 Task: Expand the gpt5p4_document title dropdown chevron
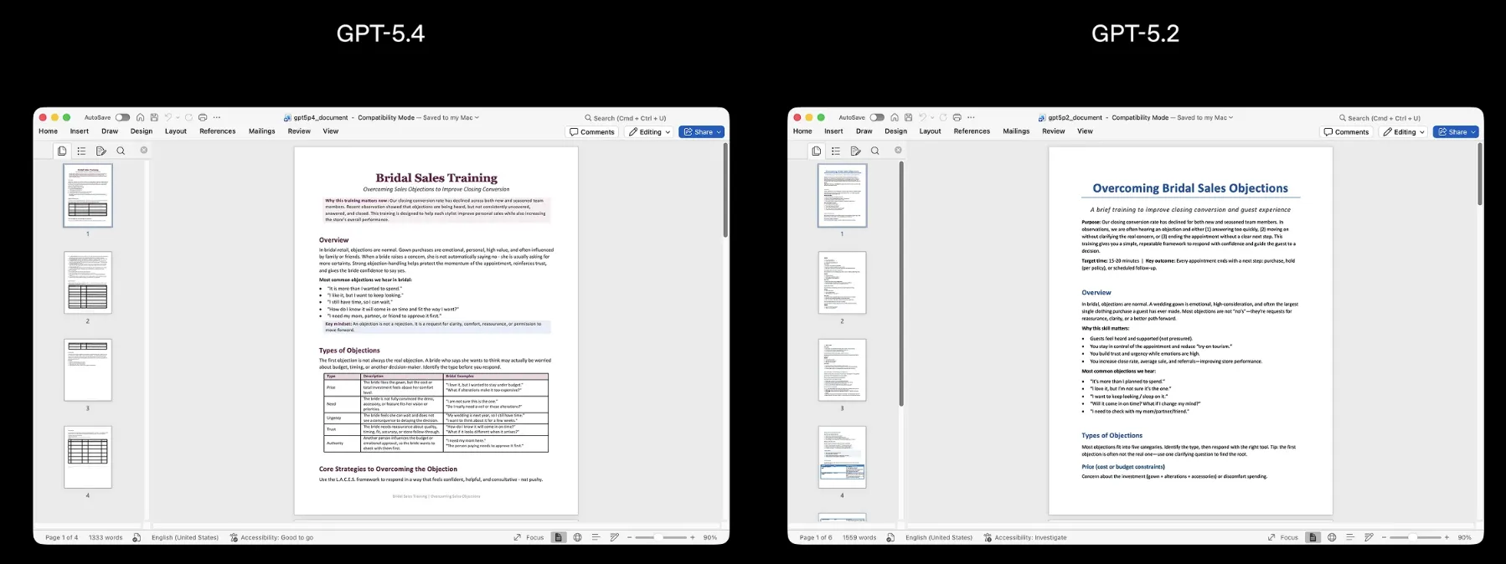coord(477,118)
